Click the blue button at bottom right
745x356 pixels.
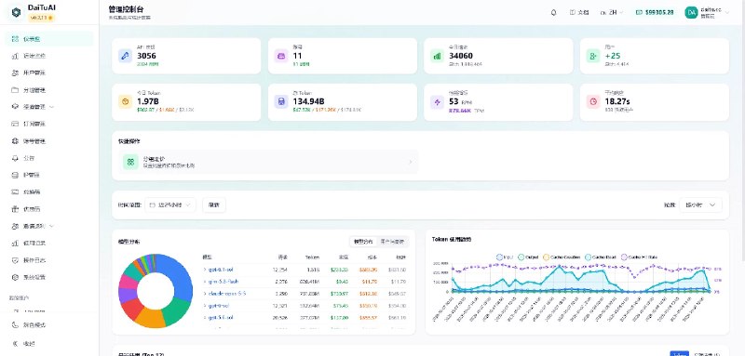click(x=679, y=353)
